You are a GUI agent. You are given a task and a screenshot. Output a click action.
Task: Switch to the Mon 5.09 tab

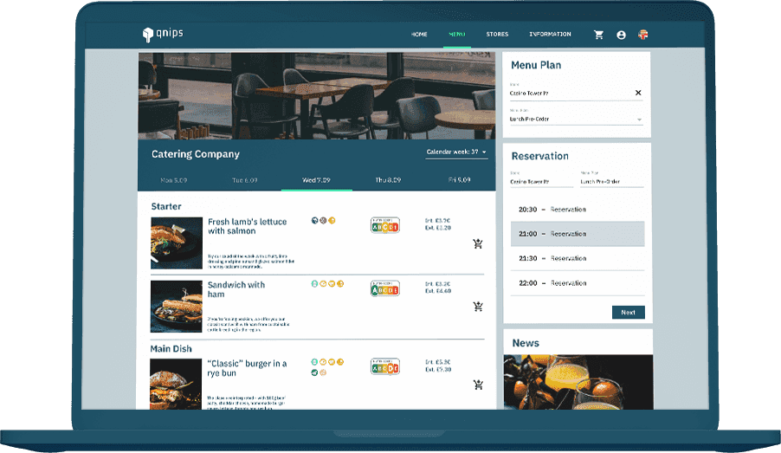click(x=174, y=180)
